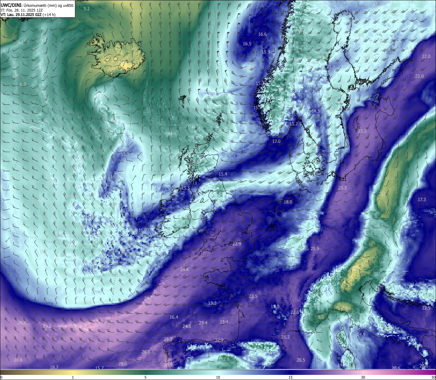Click the 26.7 value label
436x380 pixels.
[x=21, y=323]
